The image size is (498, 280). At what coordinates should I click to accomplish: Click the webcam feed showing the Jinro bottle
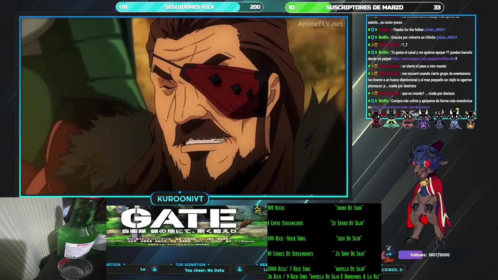(53, 238)
